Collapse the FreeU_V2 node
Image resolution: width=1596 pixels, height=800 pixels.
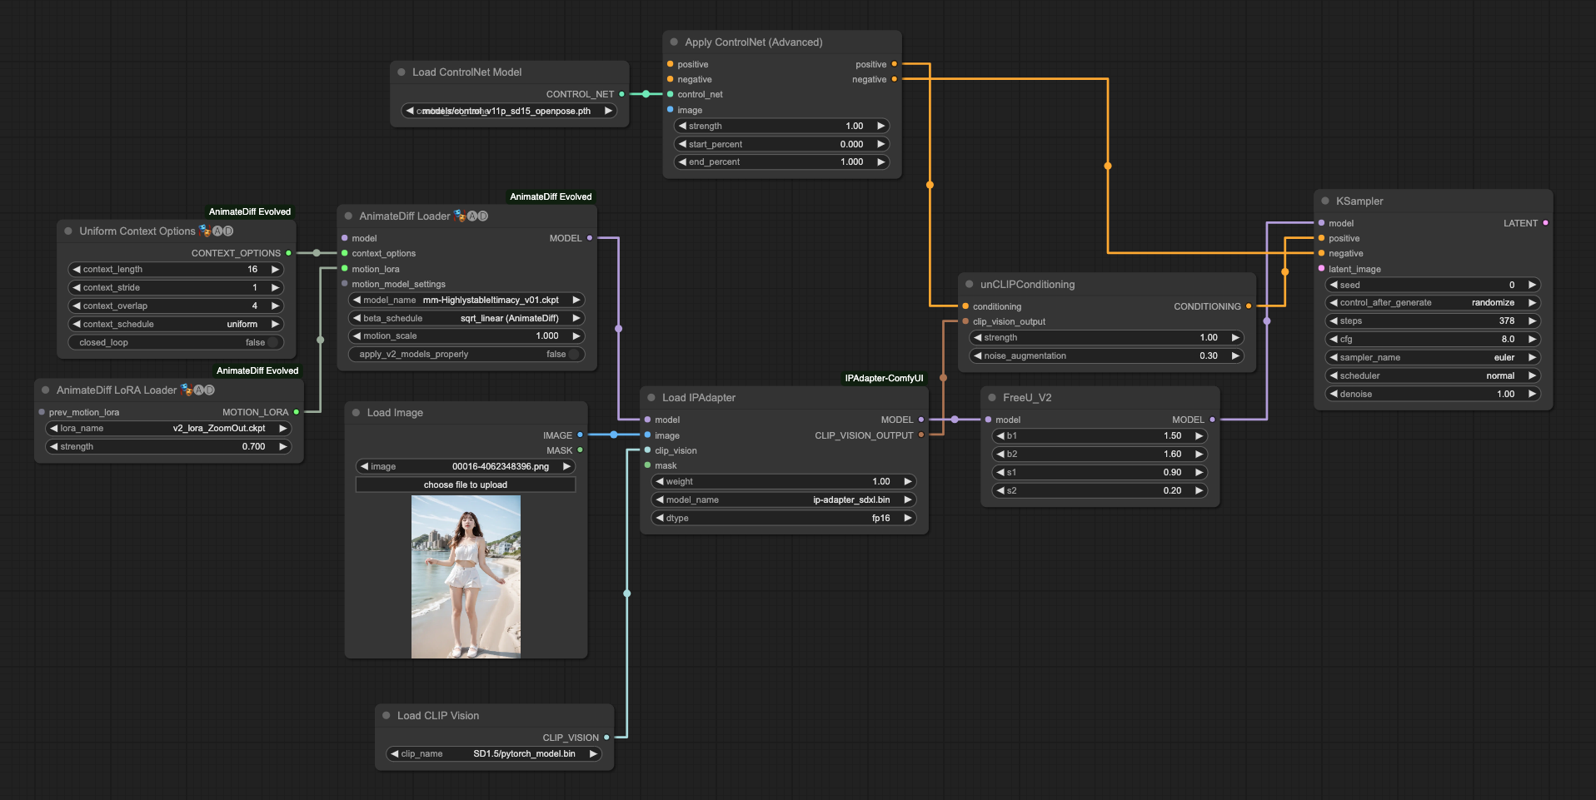[993, 397]
